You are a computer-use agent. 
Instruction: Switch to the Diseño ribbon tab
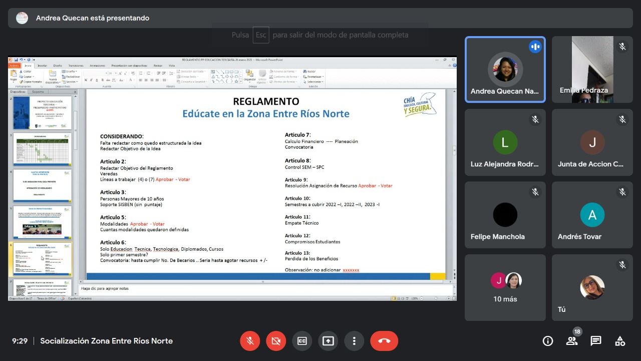58,66
